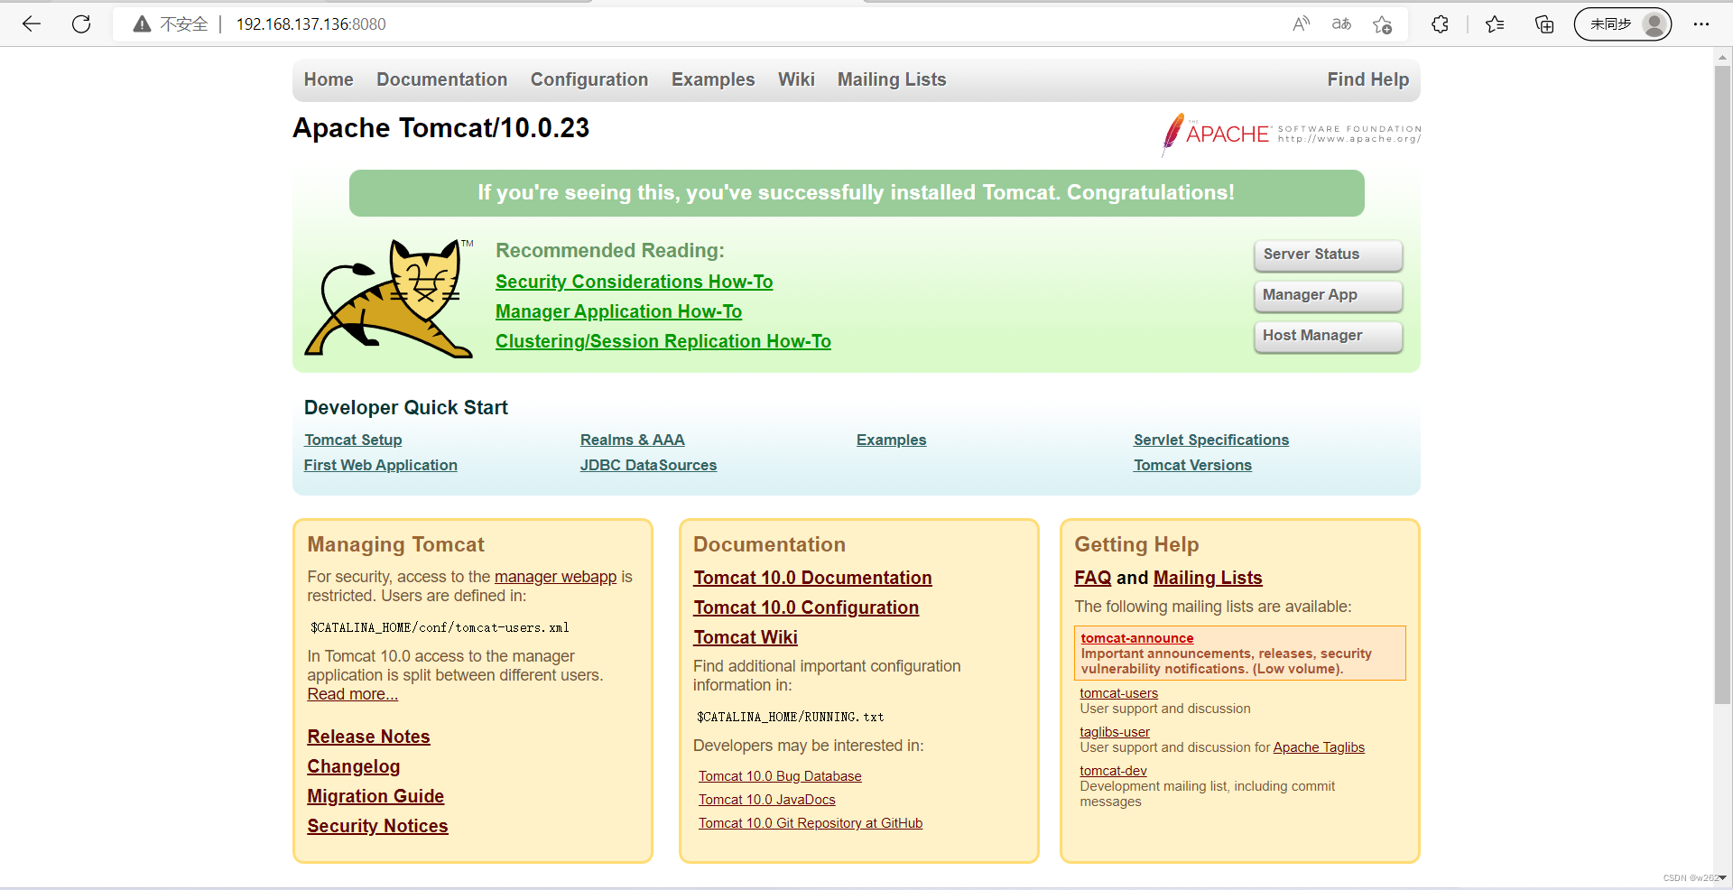The width and height of the screenshot is (1733, 890).
Task: Click the Read more... link
Action: click(352, 694)
